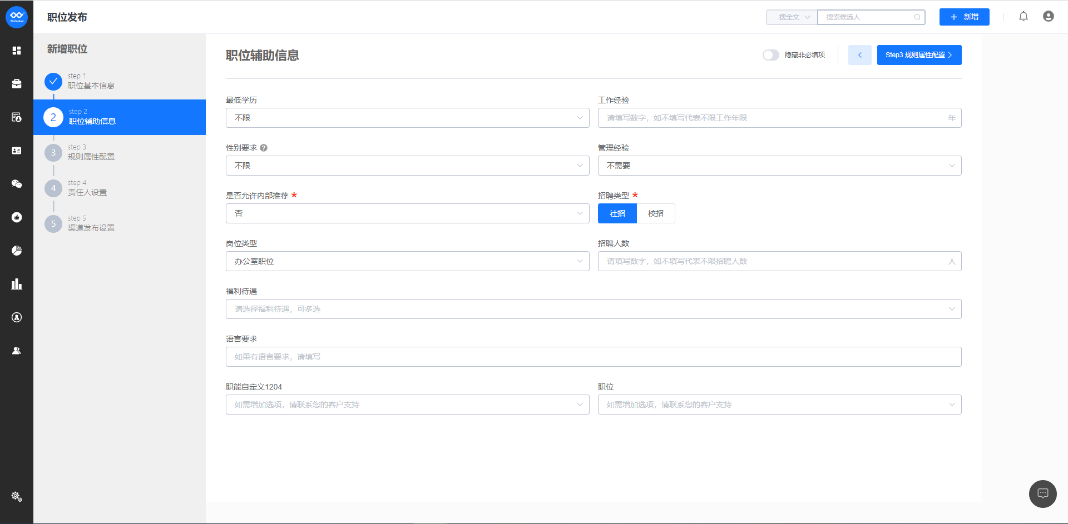Open the thumbs-up icon in sidebar
The width and height of the screenshot is (1068, 524).
17,217
